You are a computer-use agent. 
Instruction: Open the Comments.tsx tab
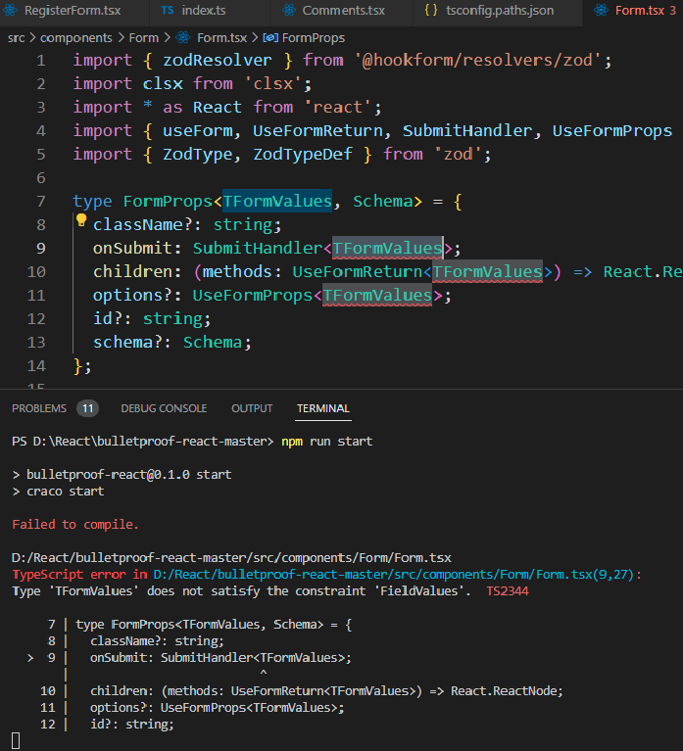pos(342,11)
